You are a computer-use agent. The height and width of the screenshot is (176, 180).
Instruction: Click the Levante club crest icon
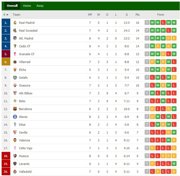[15, 164]
